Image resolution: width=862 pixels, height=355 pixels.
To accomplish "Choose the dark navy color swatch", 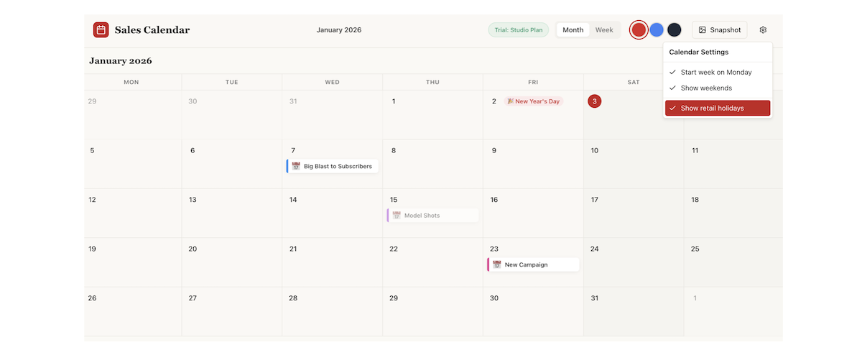I will point(674,30).
